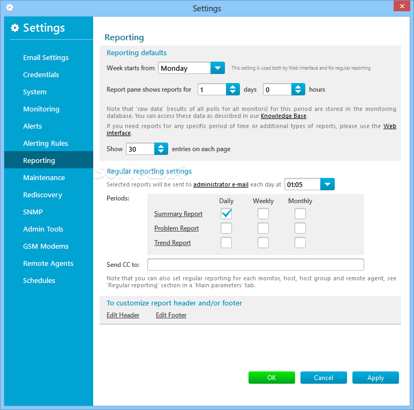Enable Monthly Summary Report

pyautogui.click(x=300, y=213)
